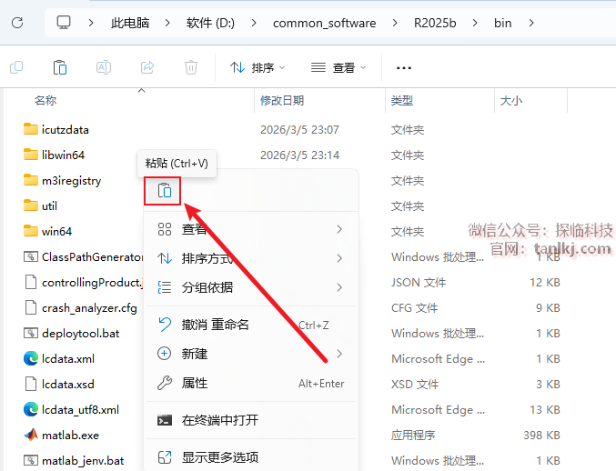
Task: Expand chevron after 软件 (D:) in breadcrumb
Action: [x=254, y=23]
